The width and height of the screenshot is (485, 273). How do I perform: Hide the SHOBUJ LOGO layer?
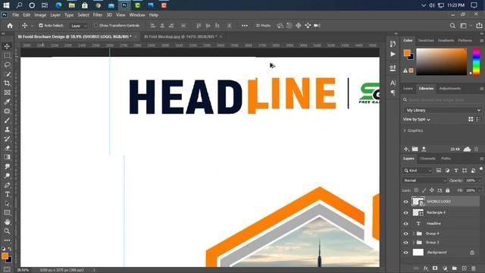pyautogui.click(x=406, y=202)
